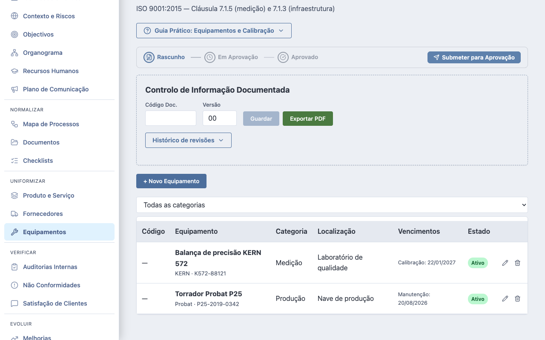Click the clipboard icon beside Auditorias Internas
The image size is (545, 340).
pos(14,267)
